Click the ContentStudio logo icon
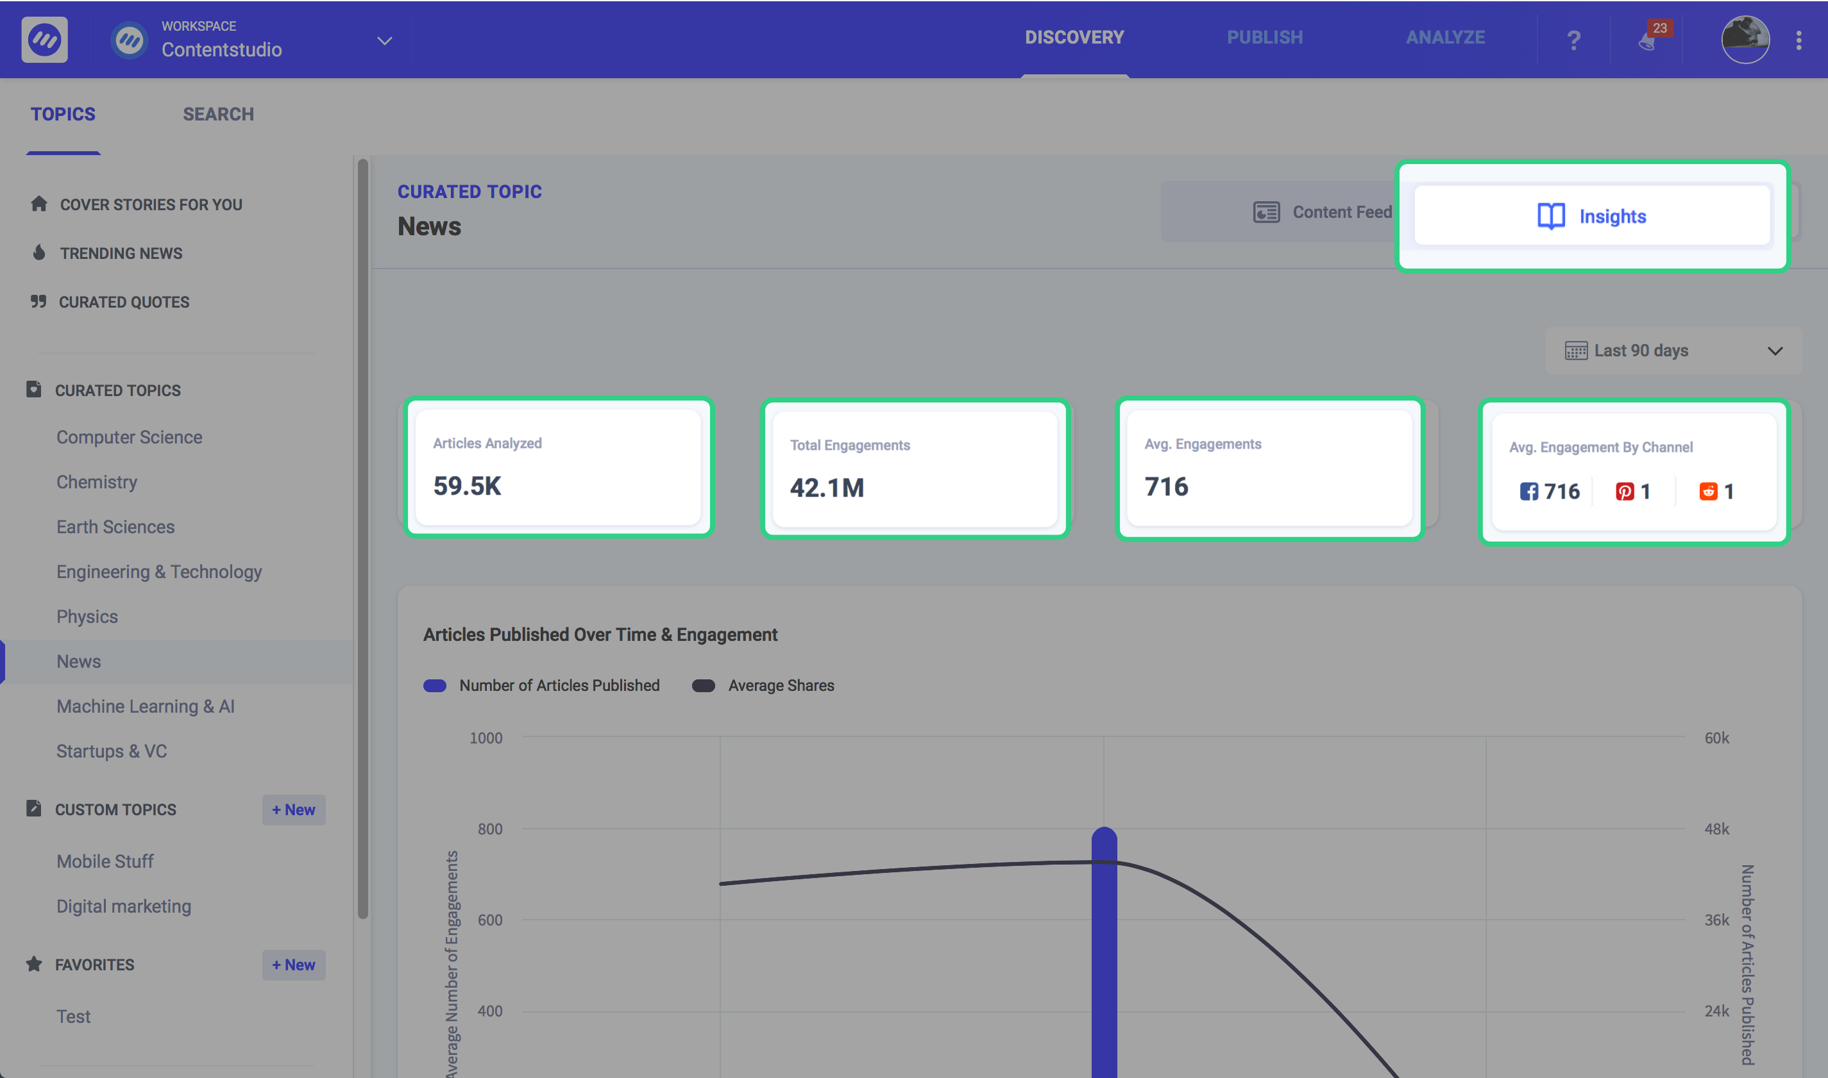Image resolution: width=1828 pixels, height=1078 pixels. tap(44, 39)
